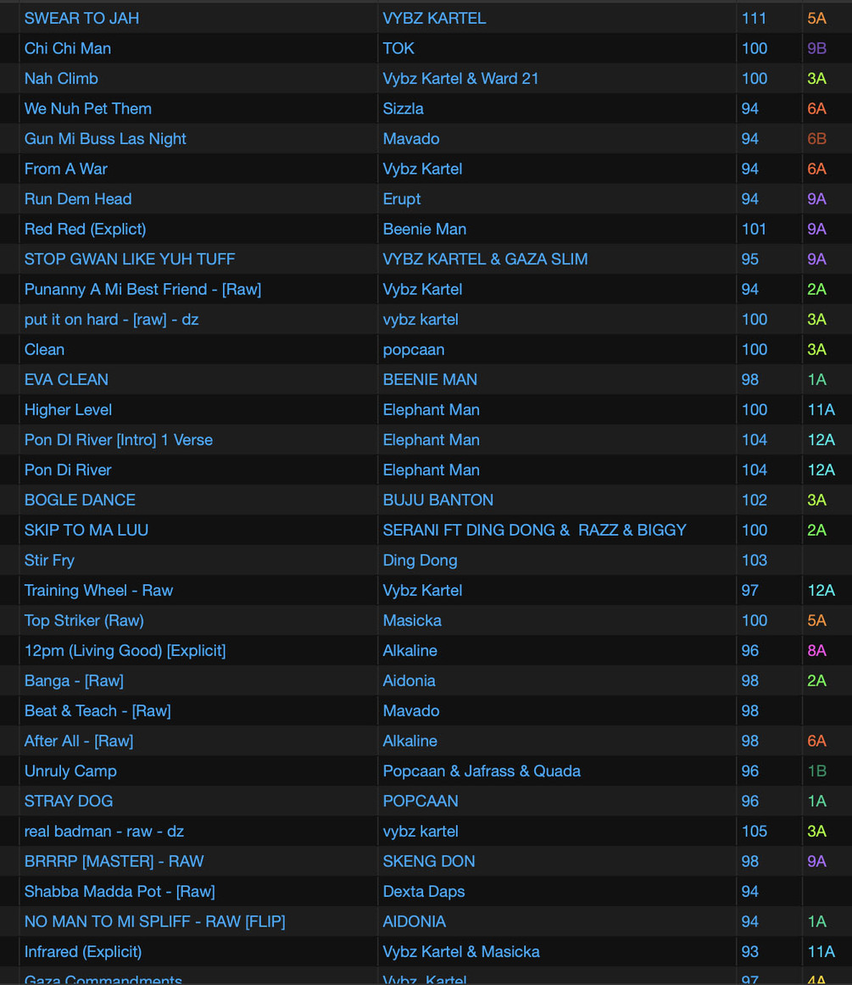Viewport: 852px width, 985px height.
Task: Click the Infrared (Explicit) track title
Action: pos(83,951)
